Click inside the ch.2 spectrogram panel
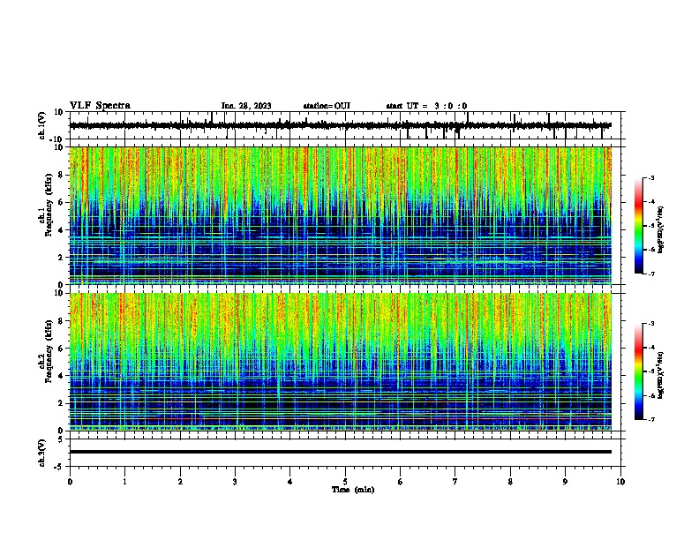The width and height of the screenshot is (699, 540). 341,362
